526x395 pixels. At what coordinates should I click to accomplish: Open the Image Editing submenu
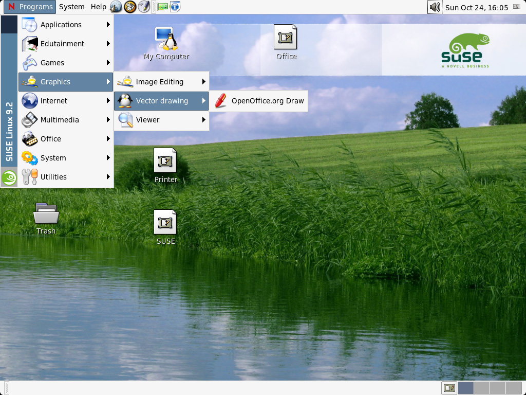pyautogui.click(x=161, y=82)
